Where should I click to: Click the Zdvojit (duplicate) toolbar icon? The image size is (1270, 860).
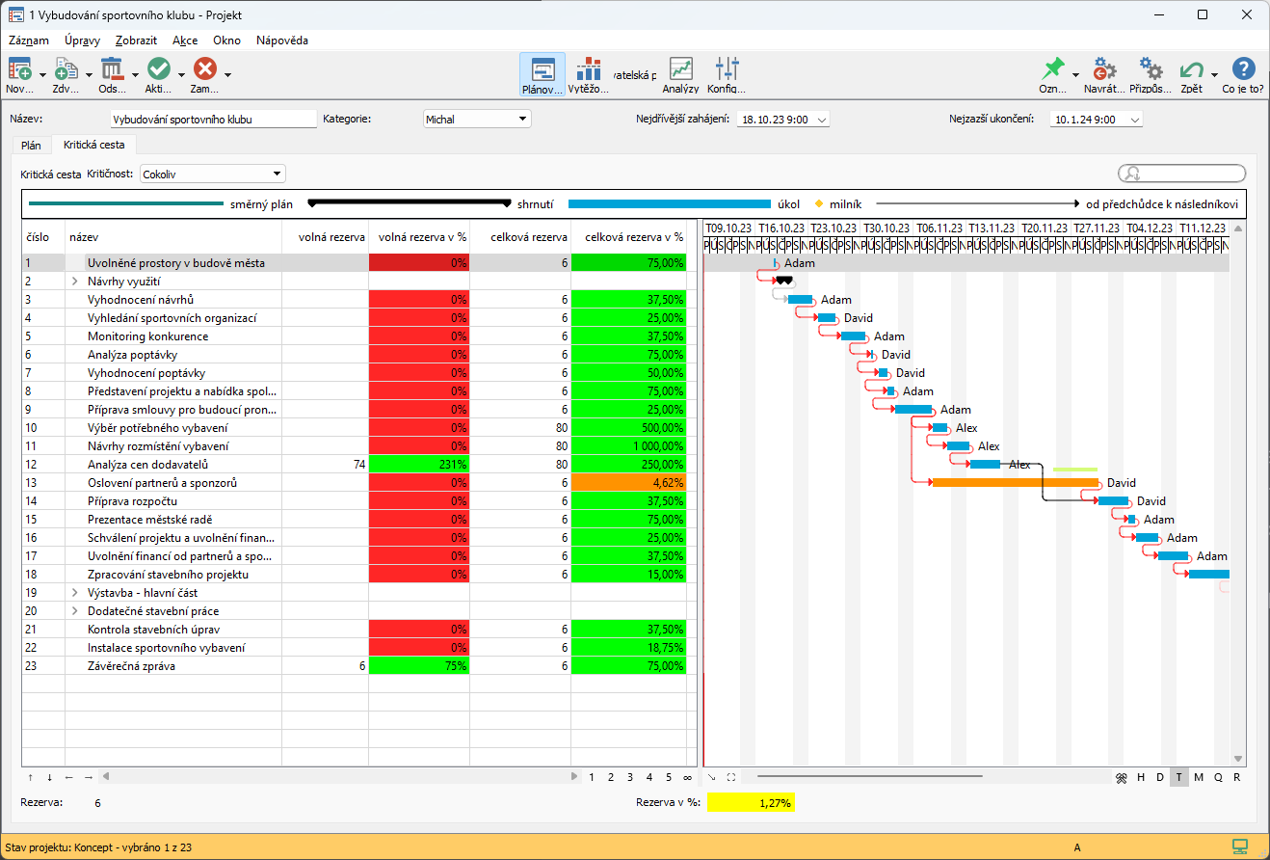pos(66,70)
